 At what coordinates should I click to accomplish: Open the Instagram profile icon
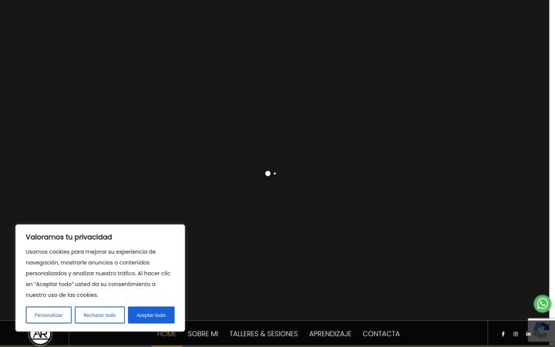[x=516, y=334]
